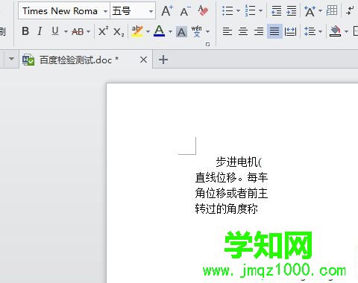
Task: Toggle character shading A icon
Action: pyautogui.click(x=181, y=32)
